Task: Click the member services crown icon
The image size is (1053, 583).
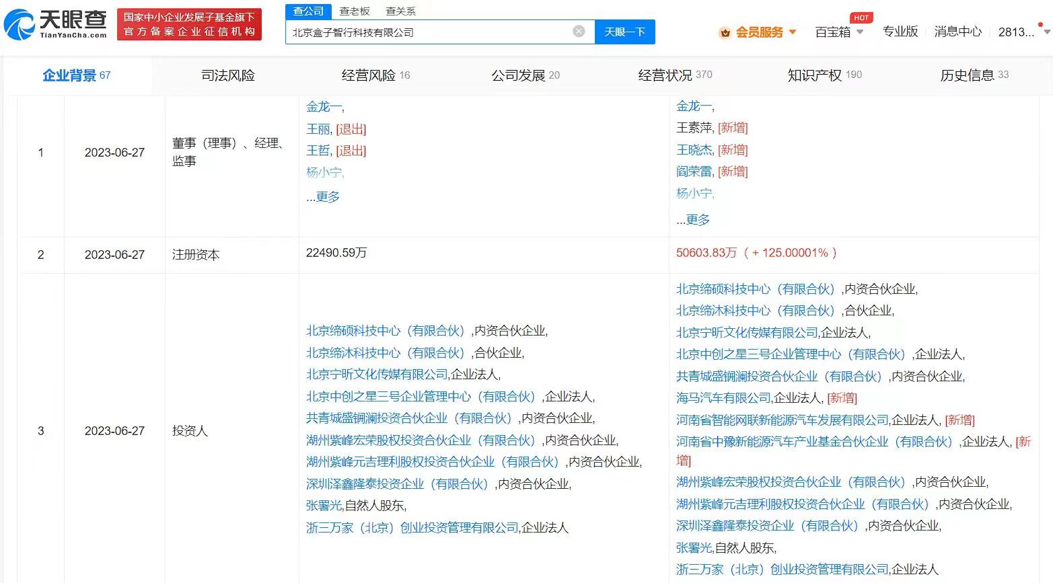Action: coord(725,32)
